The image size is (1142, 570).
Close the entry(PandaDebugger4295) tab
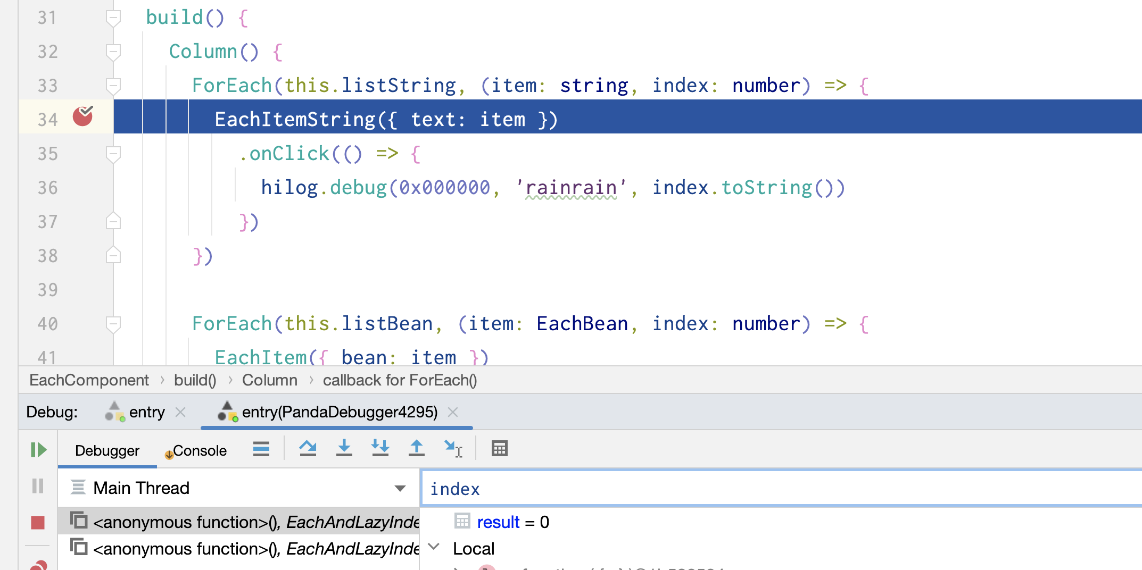pos(453,412)
